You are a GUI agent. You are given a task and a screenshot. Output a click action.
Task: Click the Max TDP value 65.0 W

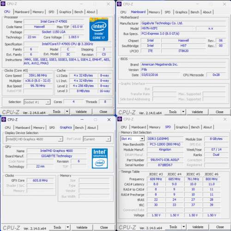(x=78, y=27)
